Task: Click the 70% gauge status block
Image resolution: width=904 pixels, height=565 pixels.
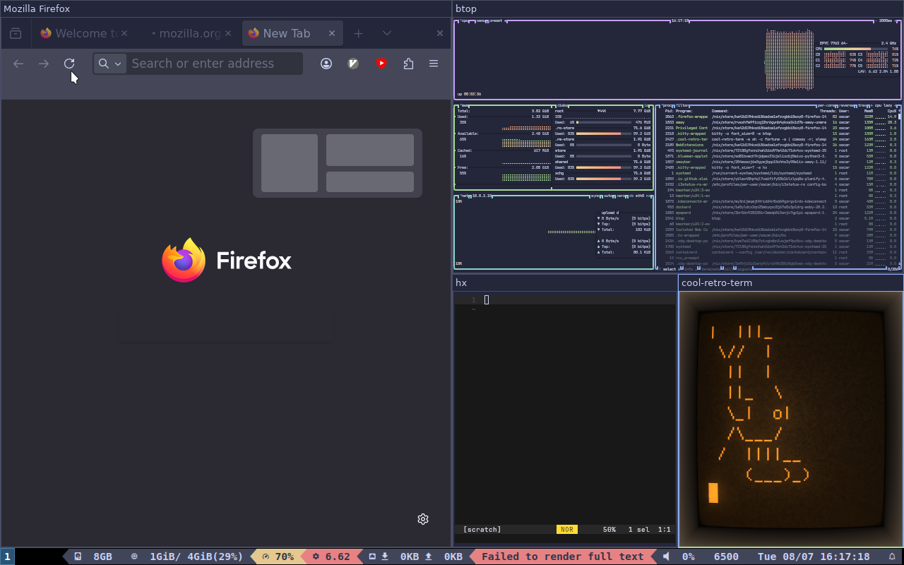Action: pos(278,557)
